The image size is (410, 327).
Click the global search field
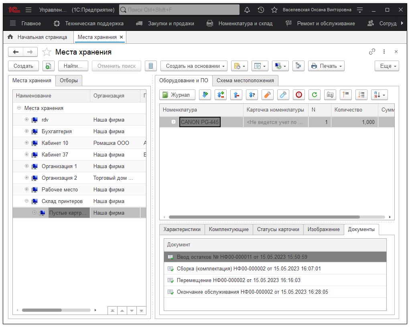[x=179, y=10]
